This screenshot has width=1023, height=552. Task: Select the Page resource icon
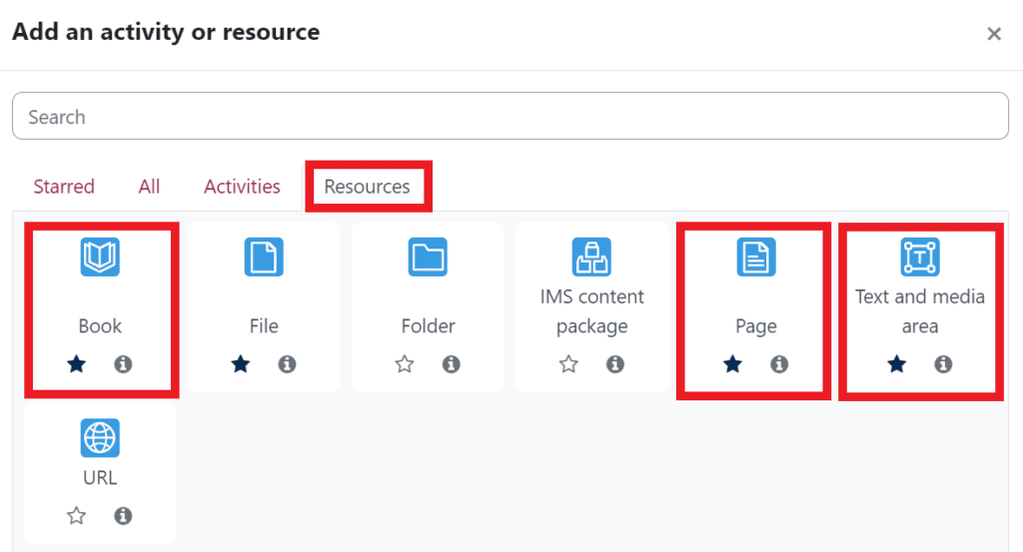click(755, 258)
